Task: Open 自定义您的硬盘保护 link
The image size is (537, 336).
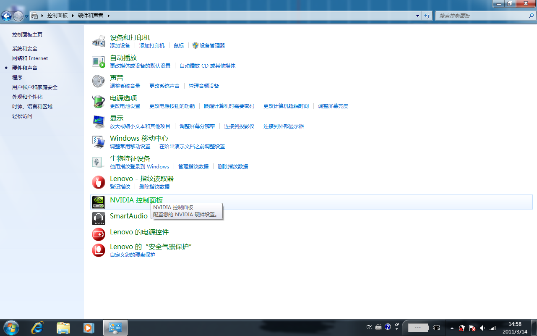Action: click(x=133, y=255)
